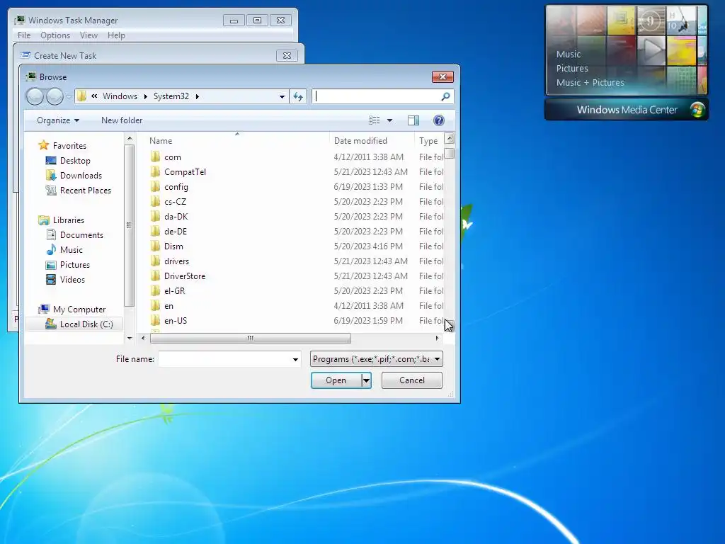Click the DriverStore folder icon
This screenshot has height=544, width=725.
point(155,276)
